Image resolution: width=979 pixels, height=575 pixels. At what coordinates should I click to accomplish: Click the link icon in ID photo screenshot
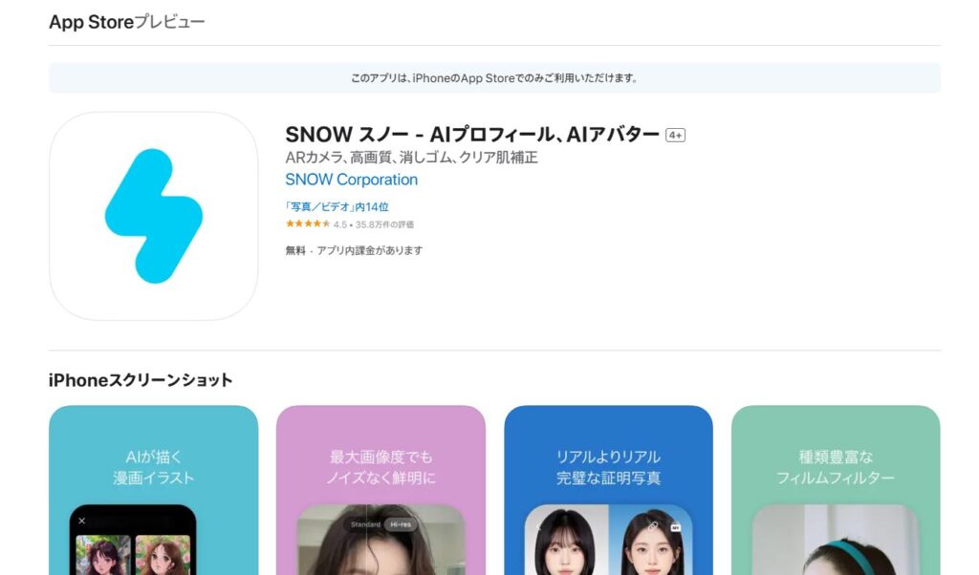[x=652, y=525]
